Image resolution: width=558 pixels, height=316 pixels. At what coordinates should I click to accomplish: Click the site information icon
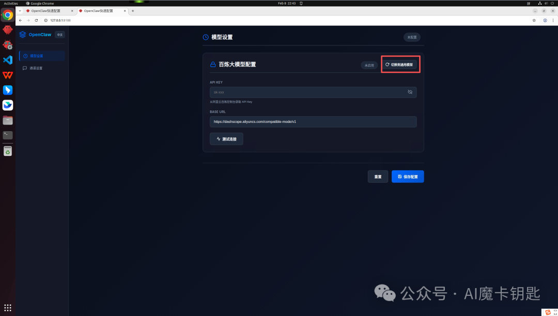coord(45,20)
